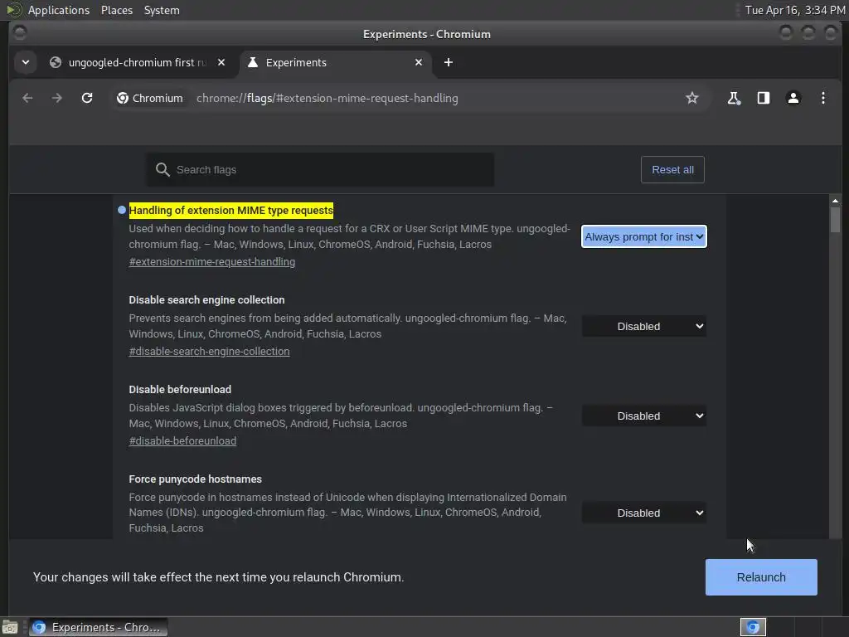Bookmark this page with the star icon
Viewport: 849px width, 637px height.
click(x=692, y=98)
